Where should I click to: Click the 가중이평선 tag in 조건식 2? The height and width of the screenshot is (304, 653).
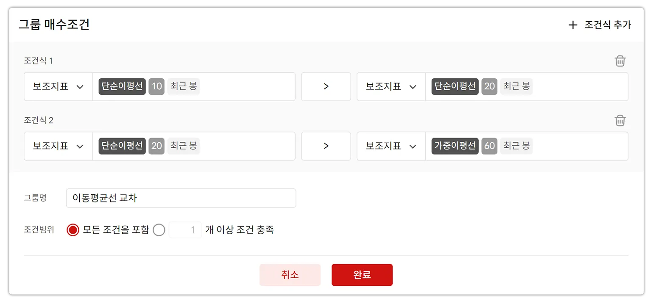pyautogui.click(x=455, y=146)
